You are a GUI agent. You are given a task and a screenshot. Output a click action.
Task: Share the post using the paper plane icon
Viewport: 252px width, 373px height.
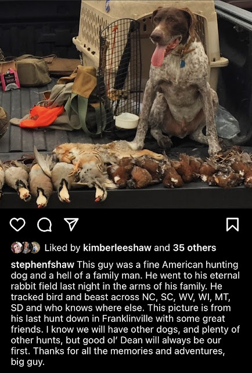tap(71, 224)
